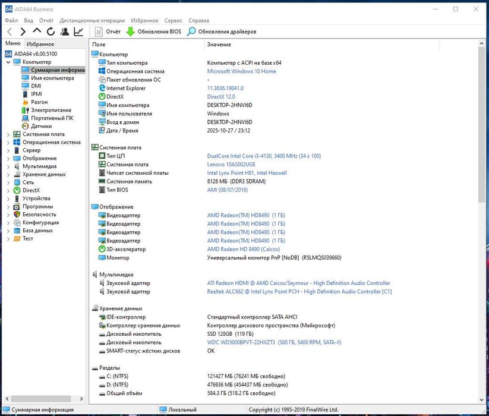Screen dimensions: 489x416
Task: Select the Конфигурация tree icon
Action: click(17, 223)
